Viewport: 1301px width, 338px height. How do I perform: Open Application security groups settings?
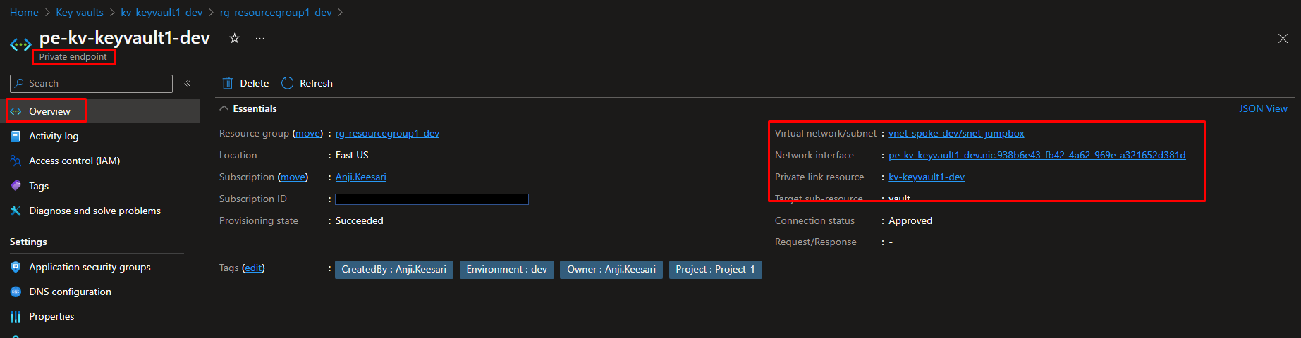pyautogui.click(x=90, y=267)
